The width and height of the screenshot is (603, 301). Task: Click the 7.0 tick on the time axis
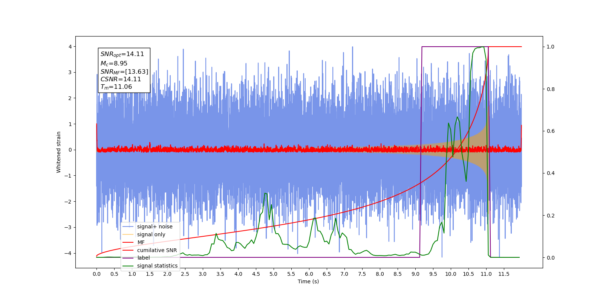(x=344, y=274)
